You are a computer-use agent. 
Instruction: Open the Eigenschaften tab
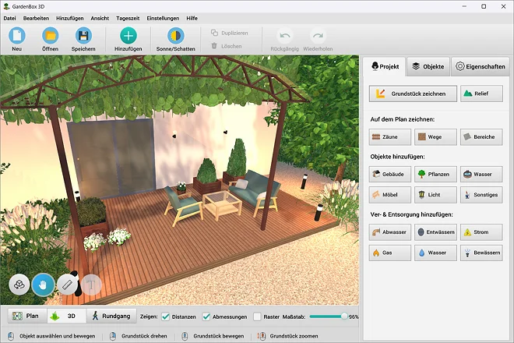pos(481,66)
